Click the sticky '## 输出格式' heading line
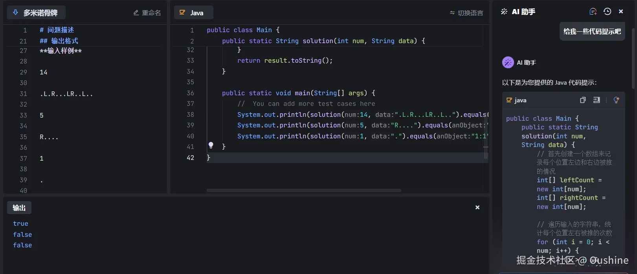This screenshot has height=274, width=637. tap(59, 41)
